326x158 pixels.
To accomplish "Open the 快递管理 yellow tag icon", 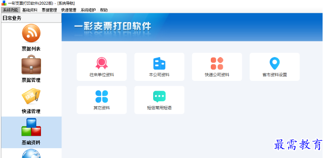I will point(31,96).
